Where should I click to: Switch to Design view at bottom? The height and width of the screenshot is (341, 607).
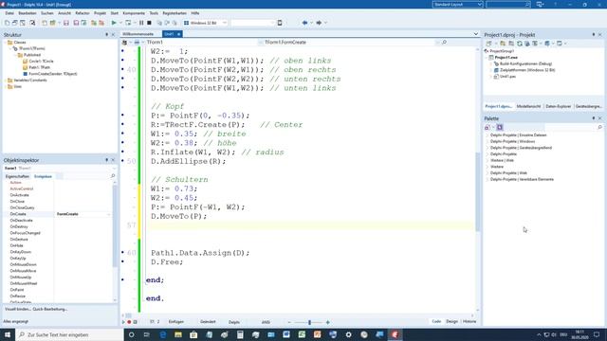click(x=451, y=322)
